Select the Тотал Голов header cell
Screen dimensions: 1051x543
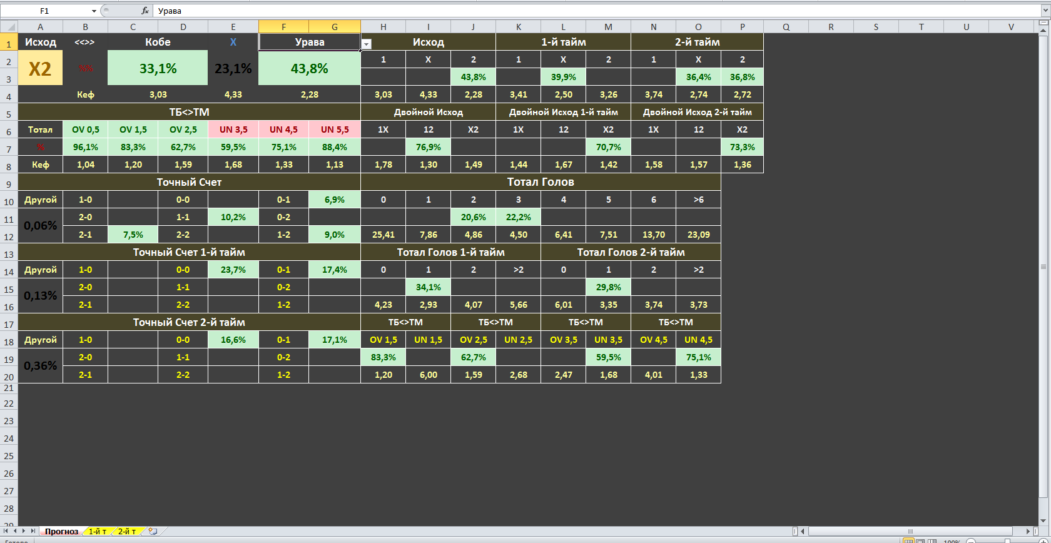pyautogui.click(x=541, y=182)
